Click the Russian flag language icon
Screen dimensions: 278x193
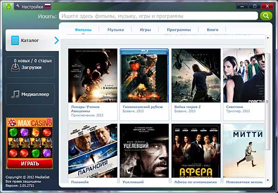coord(47,6)
